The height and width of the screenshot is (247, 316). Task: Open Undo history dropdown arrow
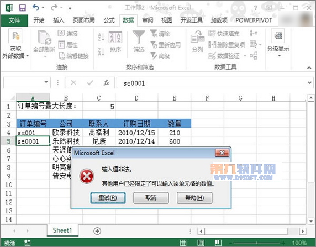click(43, 8)
